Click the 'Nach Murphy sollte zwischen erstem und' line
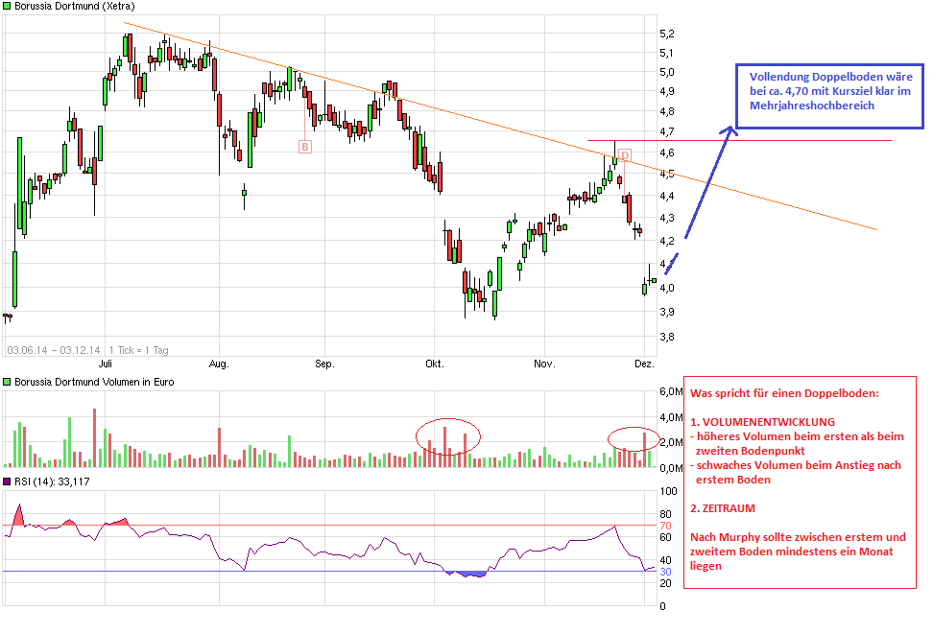 (x=798, y=537)
